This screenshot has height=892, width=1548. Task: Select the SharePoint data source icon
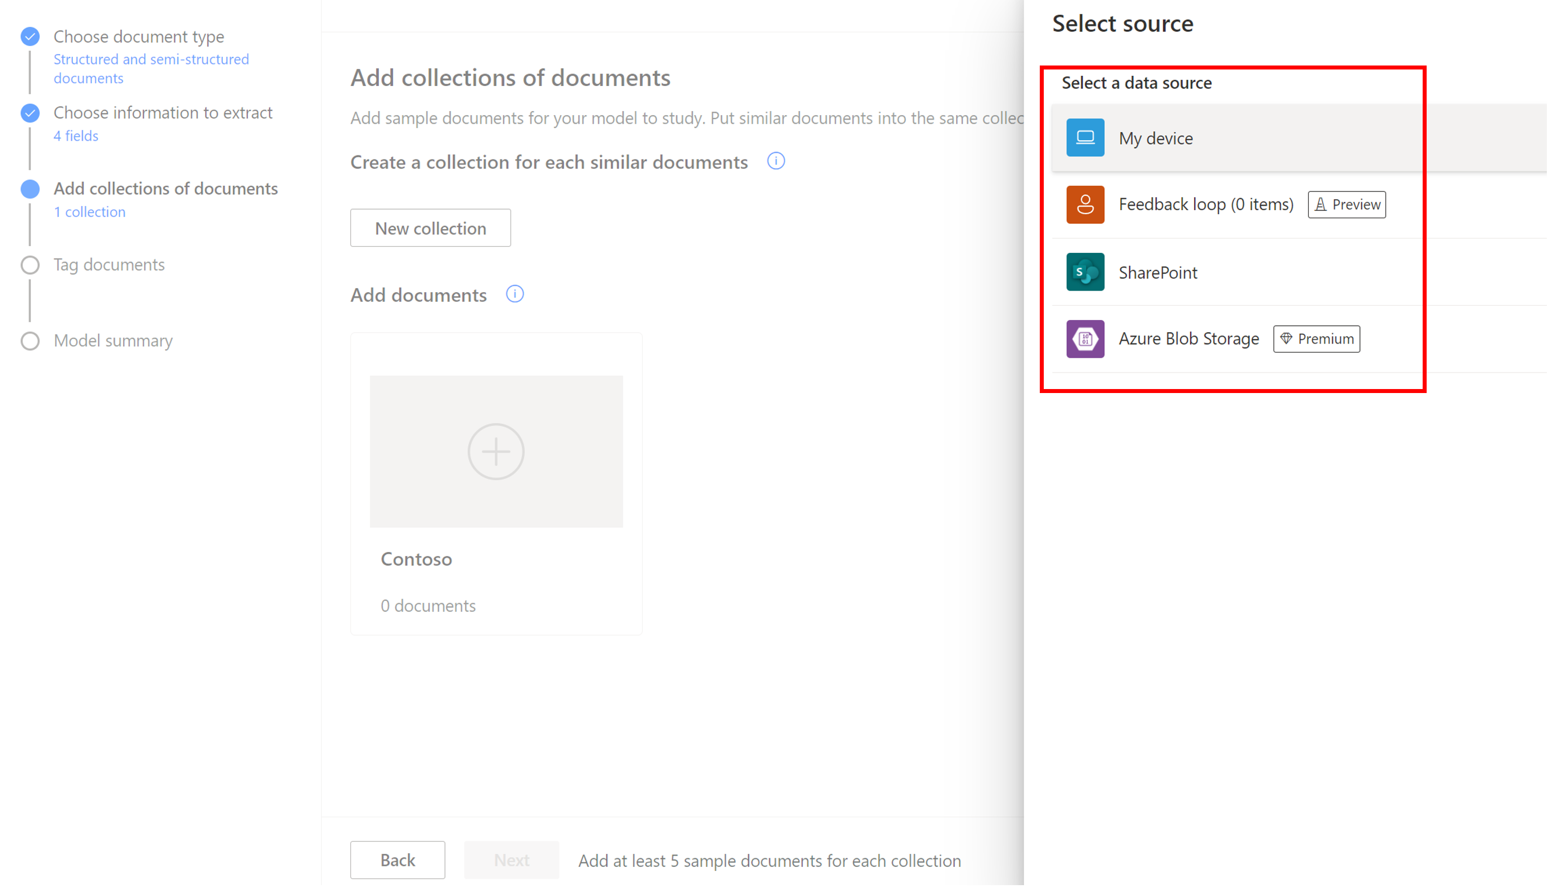click(1084, 271)
